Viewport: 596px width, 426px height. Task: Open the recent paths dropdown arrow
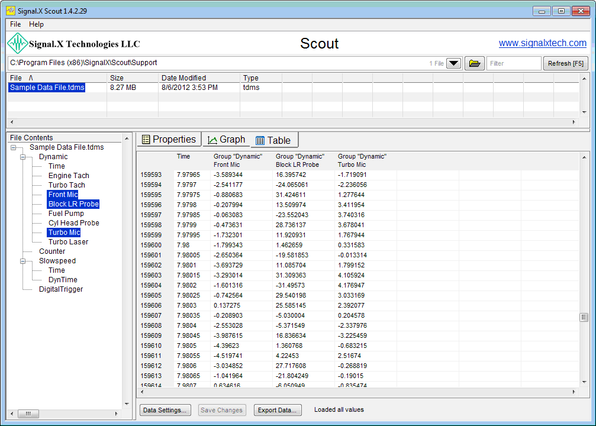tap(453, 63)
